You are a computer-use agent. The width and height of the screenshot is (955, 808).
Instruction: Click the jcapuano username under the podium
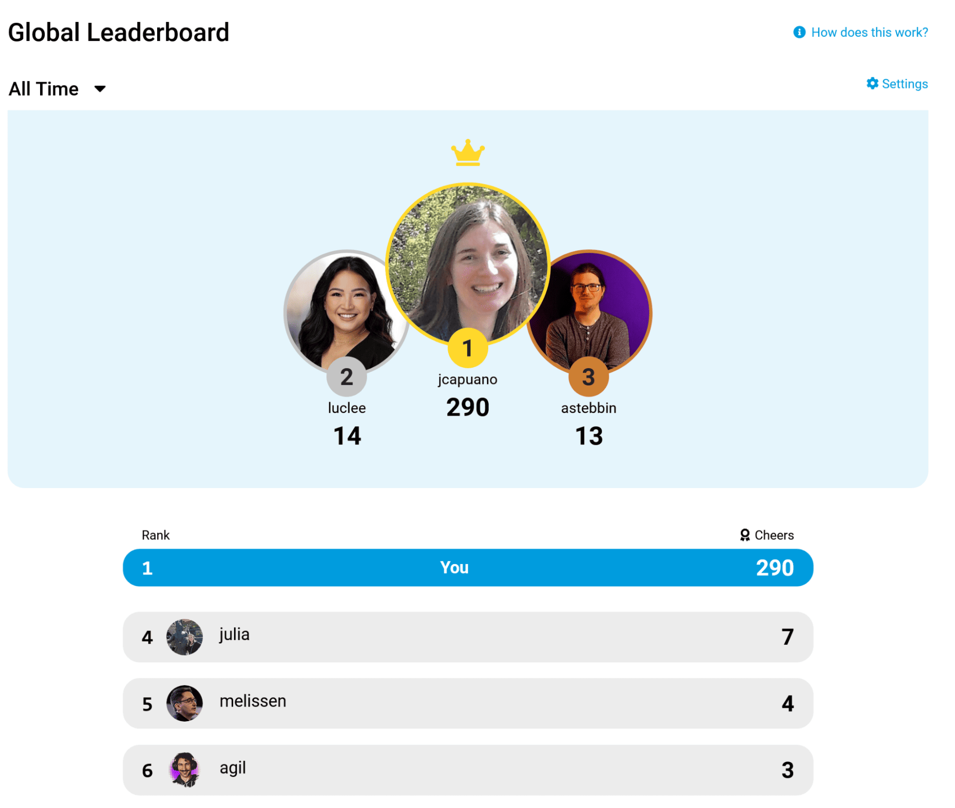pos(468,380)
